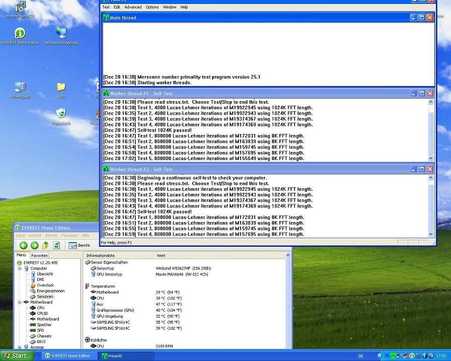
Task: Click the Main thread title bar icon
Action: pyautogui.click(x=106, y=18)
